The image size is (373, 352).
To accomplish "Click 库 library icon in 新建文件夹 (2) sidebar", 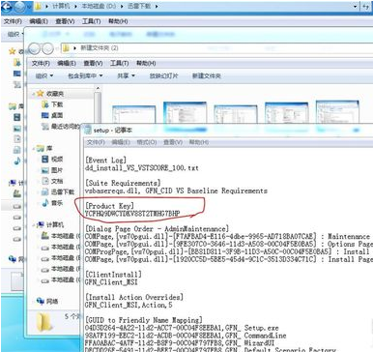I will 41,148.
